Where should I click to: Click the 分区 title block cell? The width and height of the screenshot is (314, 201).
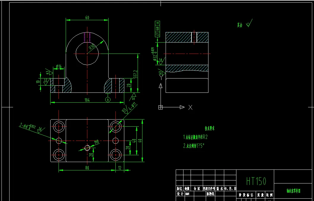[x=197, y=189]
